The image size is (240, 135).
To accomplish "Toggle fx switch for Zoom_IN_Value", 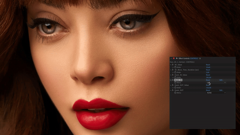I will click(x=173, y=75).
